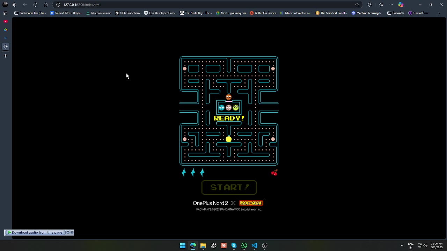The width and height of the screenshot is (447, 251).
Task: Select the red YouTube sidebar tab icon
Action: [5, 21]
